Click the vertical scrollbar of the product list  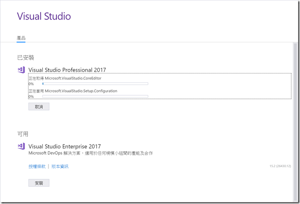click(295, 122)
